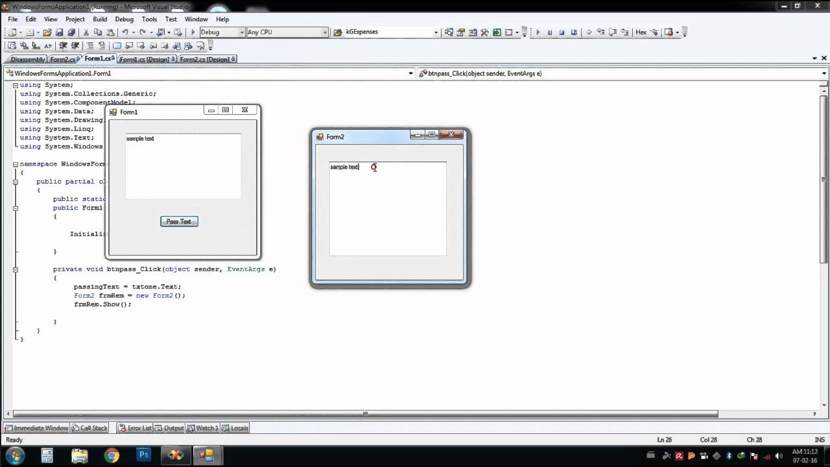Click the vertical scrollbar of code editor
The height and width of the screenshot is (467, 830).
824,178
